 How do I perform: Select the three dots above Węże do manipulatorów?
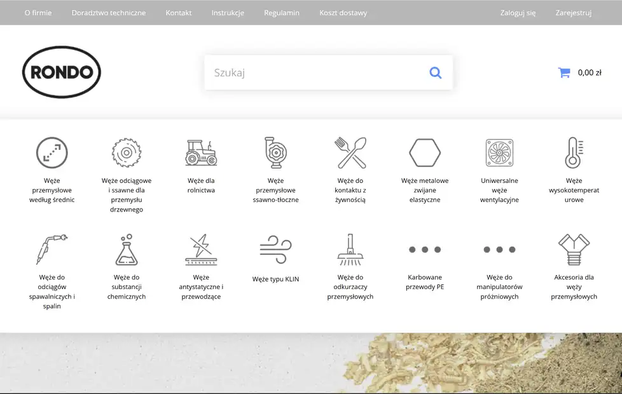(499, 249)
